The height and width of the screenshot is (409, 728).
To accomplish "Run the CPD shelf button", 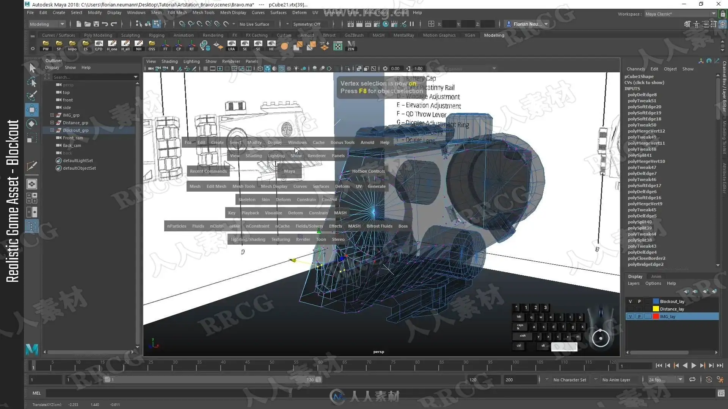I will pos(99,46).
